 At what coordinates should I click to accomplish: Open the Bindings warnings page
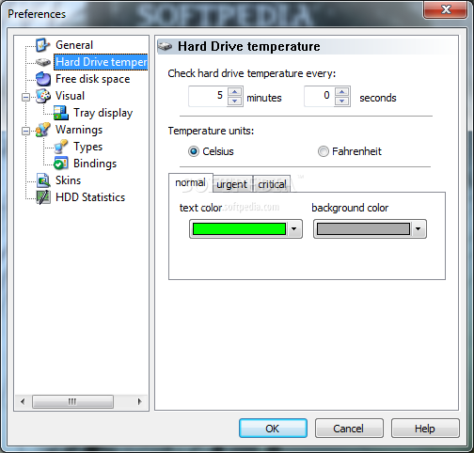(95, 164)
